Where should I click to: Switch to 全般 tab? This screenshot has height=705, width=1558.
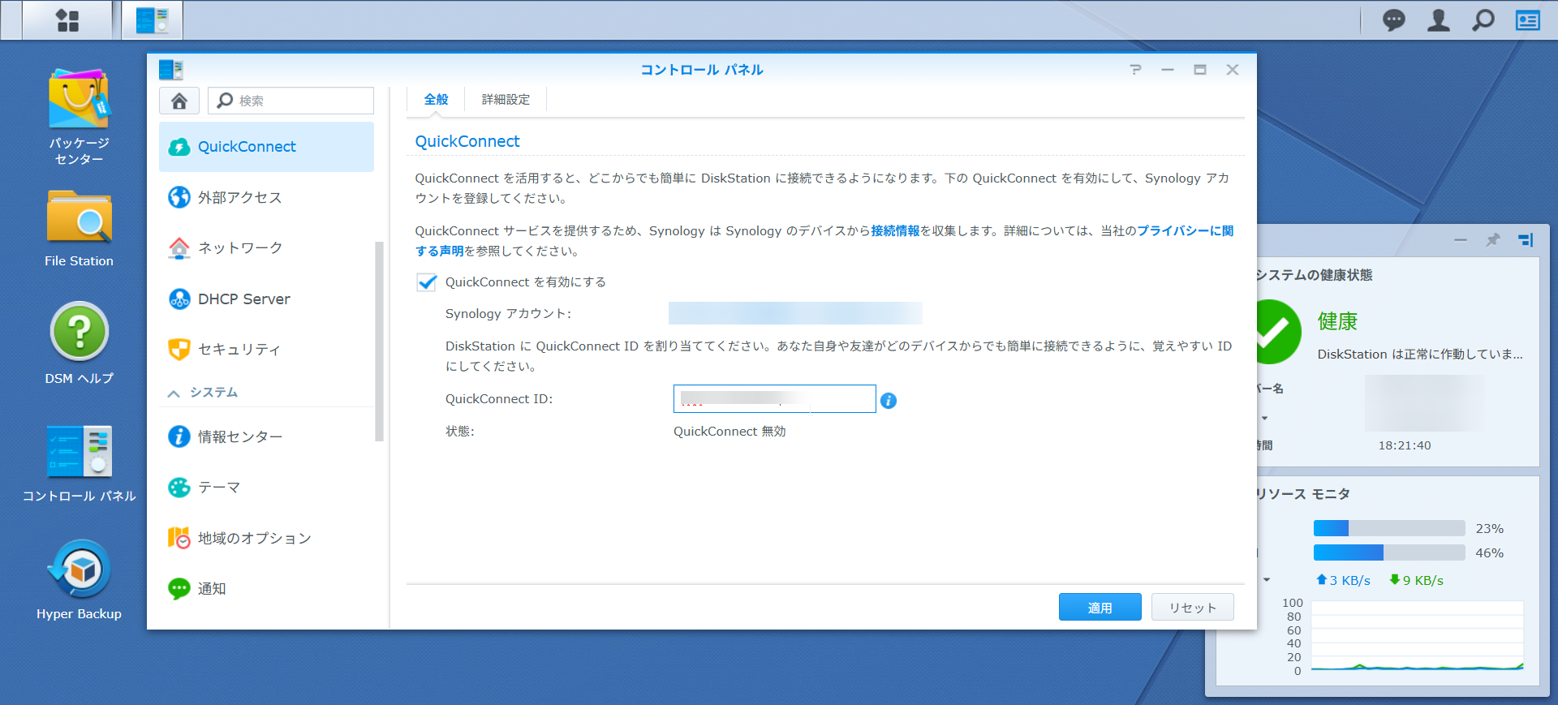pyautogui.click(x=436, y=100)
